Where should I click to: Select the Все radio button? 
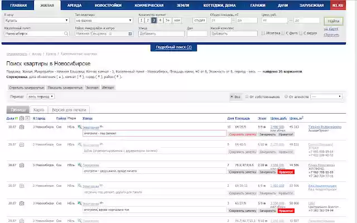(231, 96)
